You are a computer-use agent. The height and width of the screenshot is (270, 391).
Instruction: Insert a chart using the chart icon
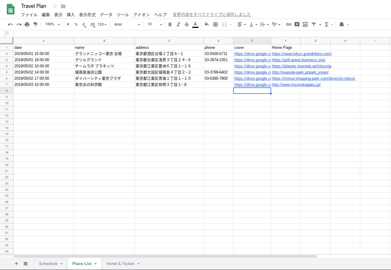coord(305,24)
